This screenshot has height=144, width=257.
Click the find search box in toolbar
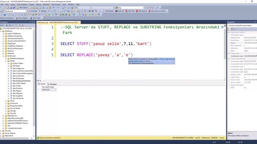coord(131,8)
